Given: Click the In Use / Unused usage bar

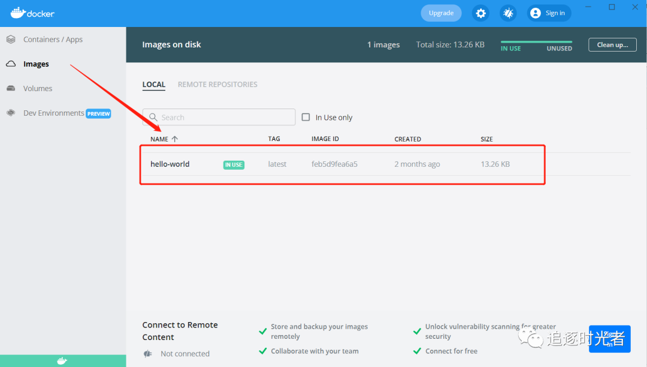Looking at the screenshot, I should pyautogui.click(x=536, y=42).
